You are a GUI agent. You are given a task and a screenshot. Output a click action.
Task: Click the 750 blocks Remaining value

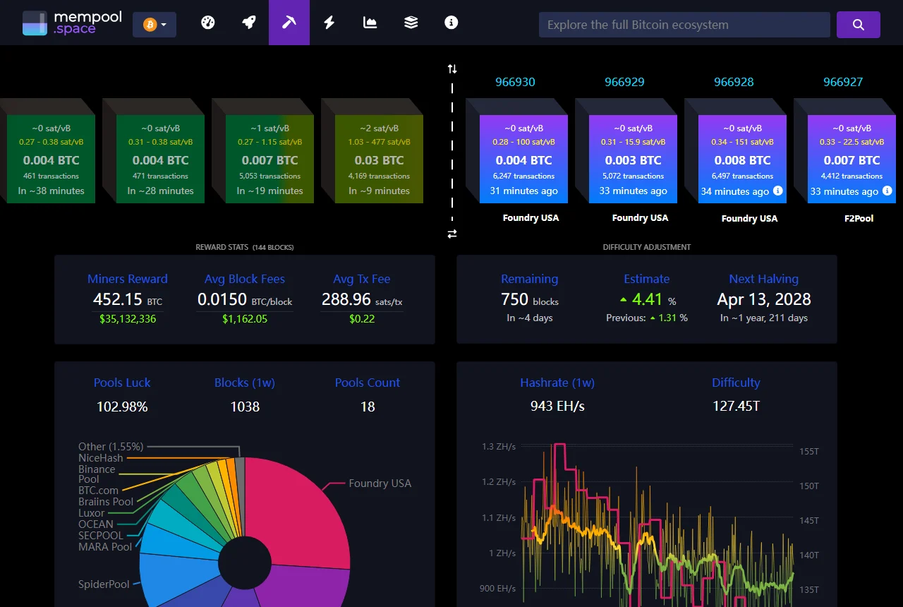coord(530,300)
